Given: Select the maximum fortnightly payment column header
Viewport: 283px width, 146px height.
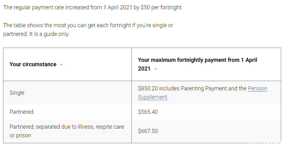Looking at the screenshot, I should (198, 64).
